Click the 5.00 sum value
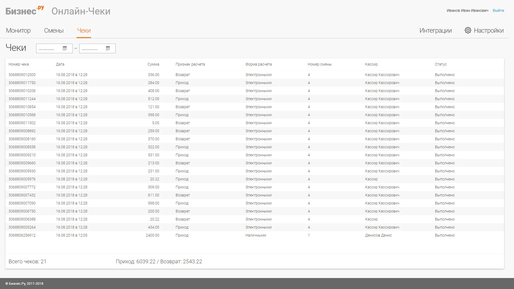The width and height of the screenshot is (514, 289). coord(156,123)
